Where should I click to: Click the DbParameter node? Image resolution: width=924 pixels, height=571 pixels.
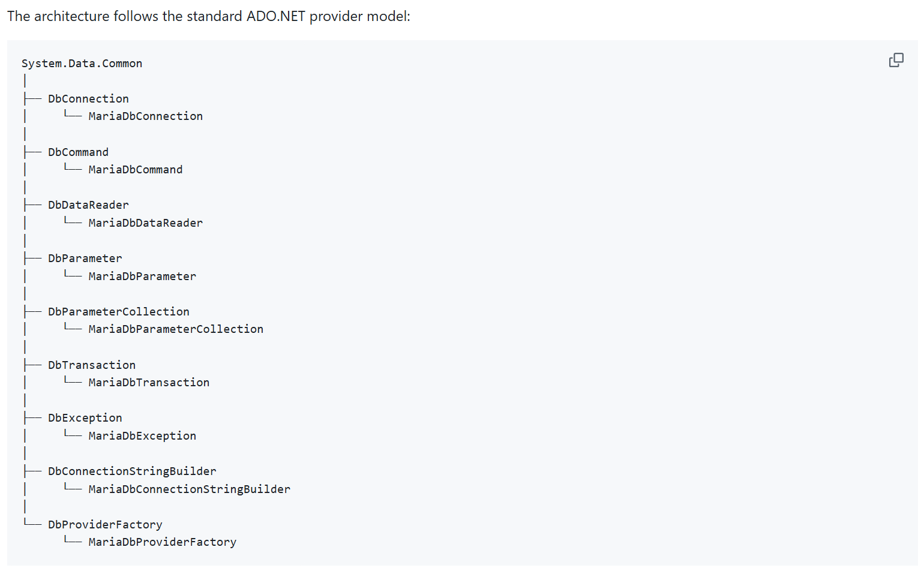pyautogui.click(x=85, y=259)
